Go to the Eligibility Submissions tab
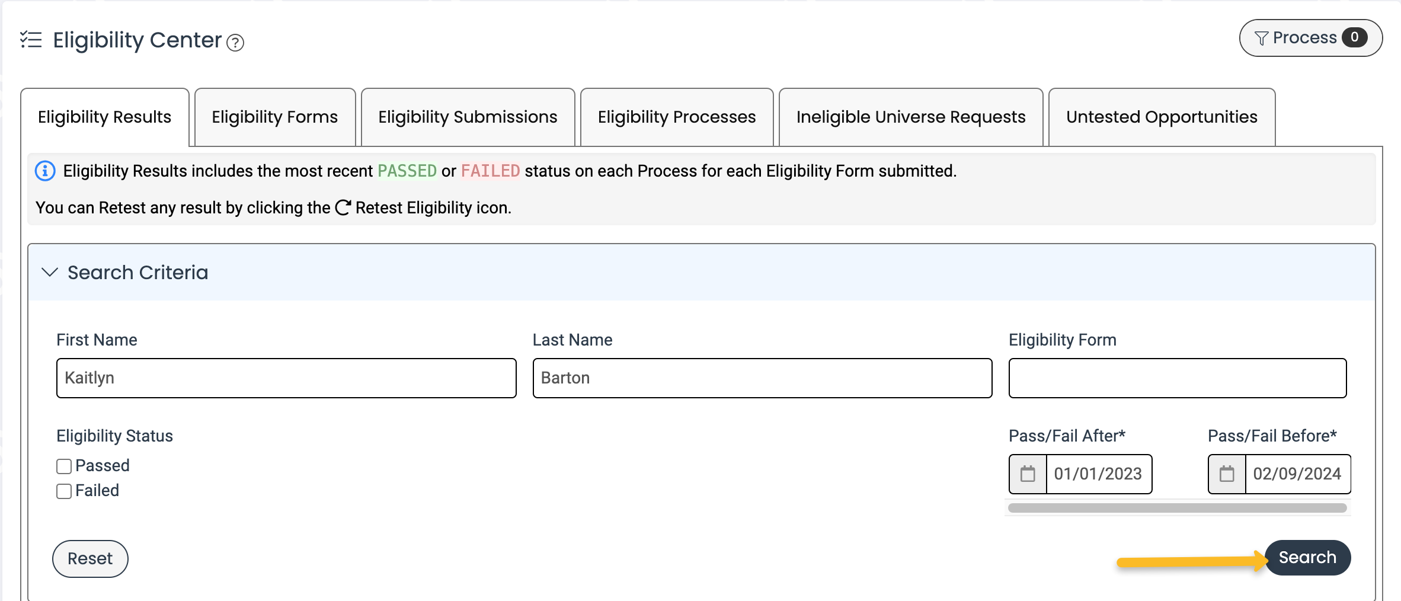This screenshot has height=601, width=1401. tap(468, 117)
